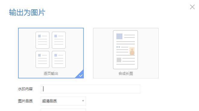Screen dimensions: 199x111
Task: Click the 水印内容 label
Action: click(x=25, y=89)
